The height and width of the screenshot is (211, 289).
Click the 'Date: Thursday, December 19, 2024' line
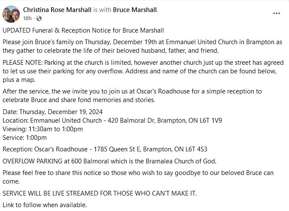[52, 112]
